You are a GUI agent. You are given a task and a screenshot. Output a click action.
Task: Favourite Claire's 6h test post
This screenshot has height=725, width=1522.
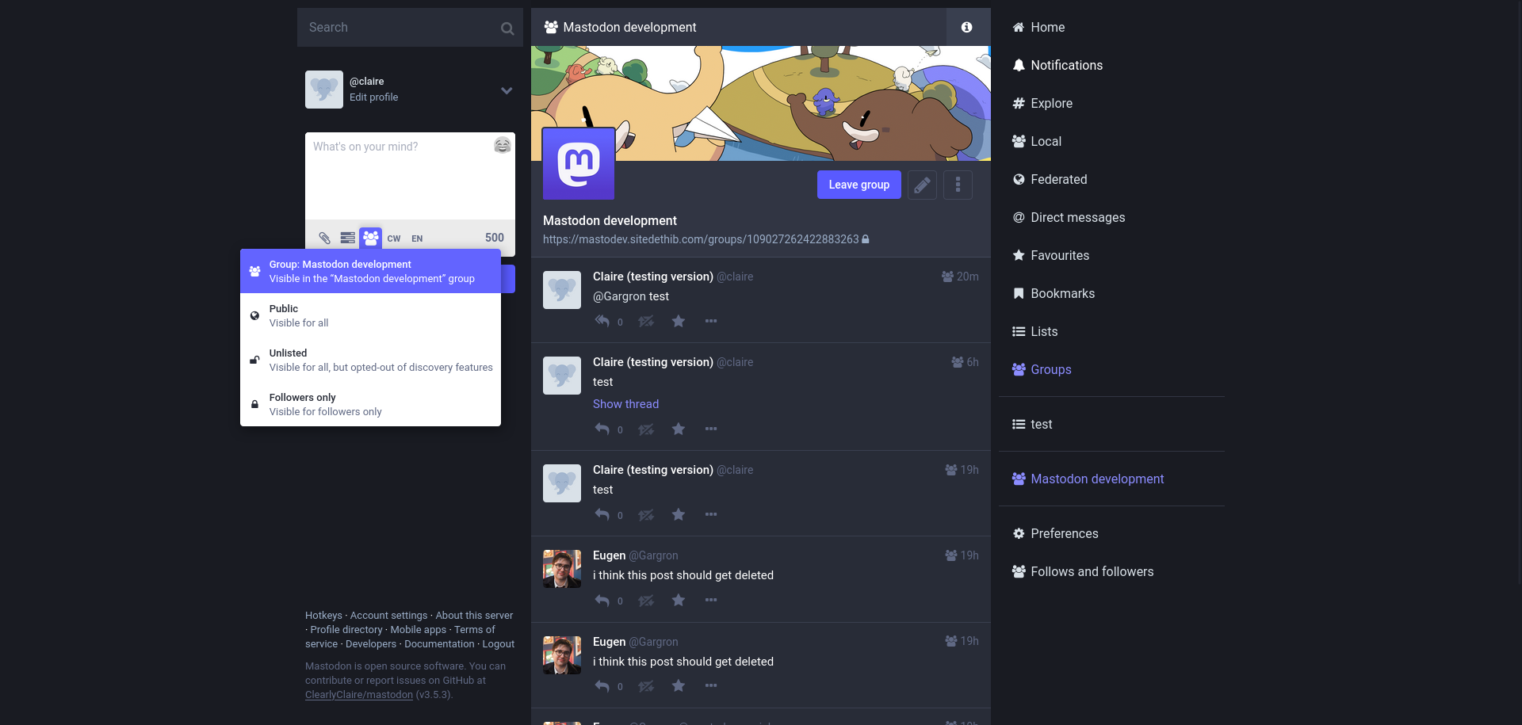point(679,429)
